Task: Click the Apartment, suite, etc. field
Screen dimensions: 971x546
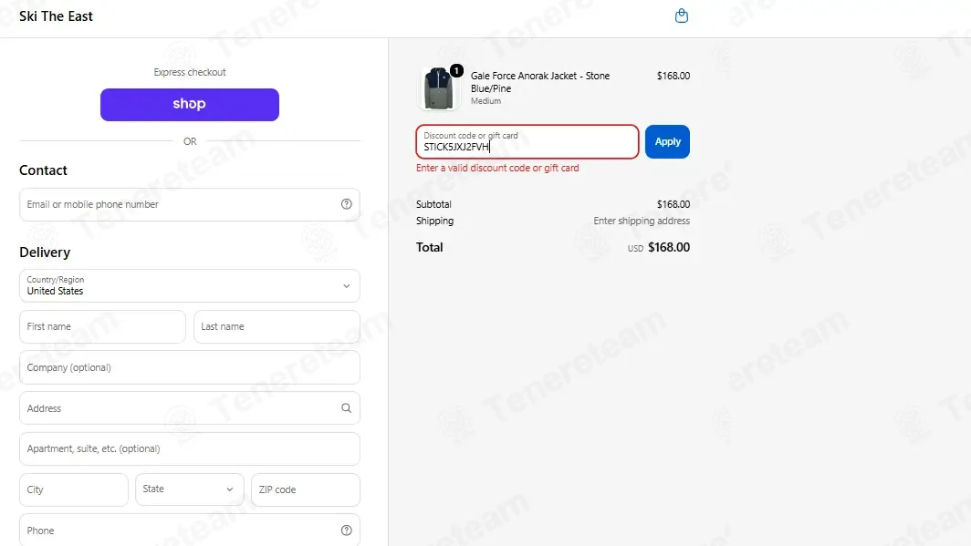Action: [x=190, y=448]
